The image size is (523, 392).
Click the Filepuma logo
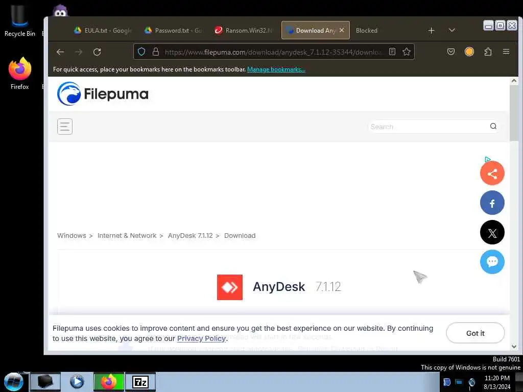click(x=103, y=94)
